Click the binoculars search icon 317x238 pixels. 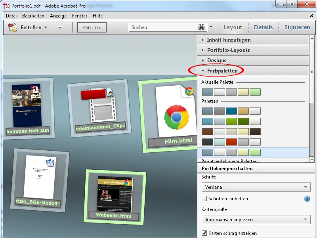pos(201,27)
